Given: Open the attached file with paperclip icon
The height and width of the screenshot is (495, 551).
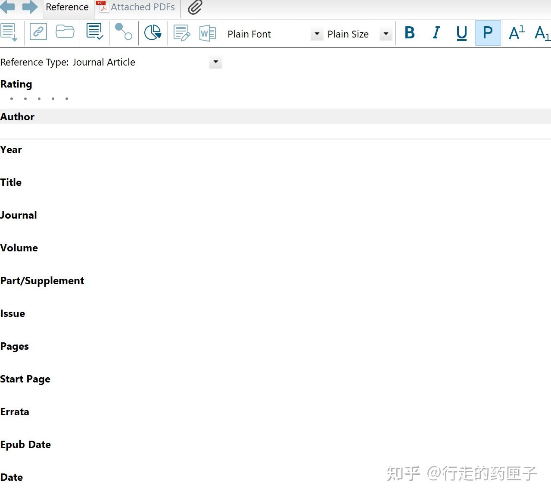Looking at the screenshot, I should coord(194,7).
